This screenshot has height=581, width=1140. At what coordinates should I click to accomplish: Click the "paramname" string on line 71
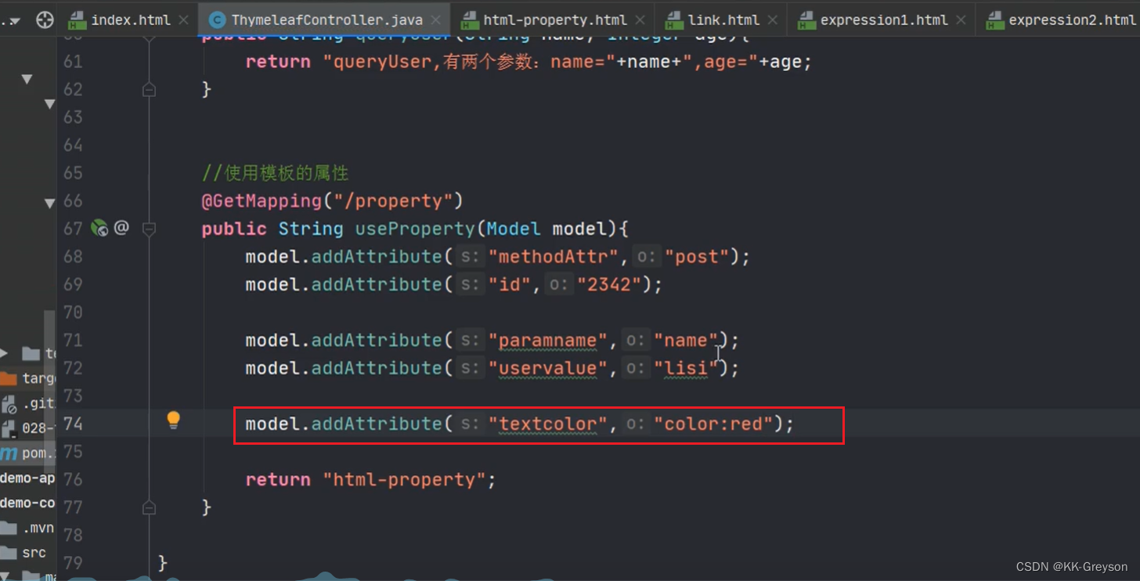click(x=548, y=340)
